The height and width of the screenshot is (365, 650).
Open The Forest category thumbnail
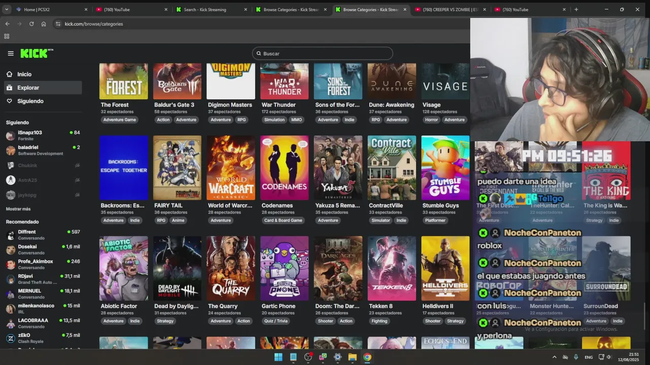[x=123, y=81]
